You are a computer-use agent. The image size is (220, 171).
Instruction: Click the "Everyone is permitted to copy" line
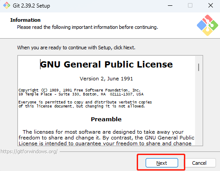pyautogui.click(x=85, y=102)
